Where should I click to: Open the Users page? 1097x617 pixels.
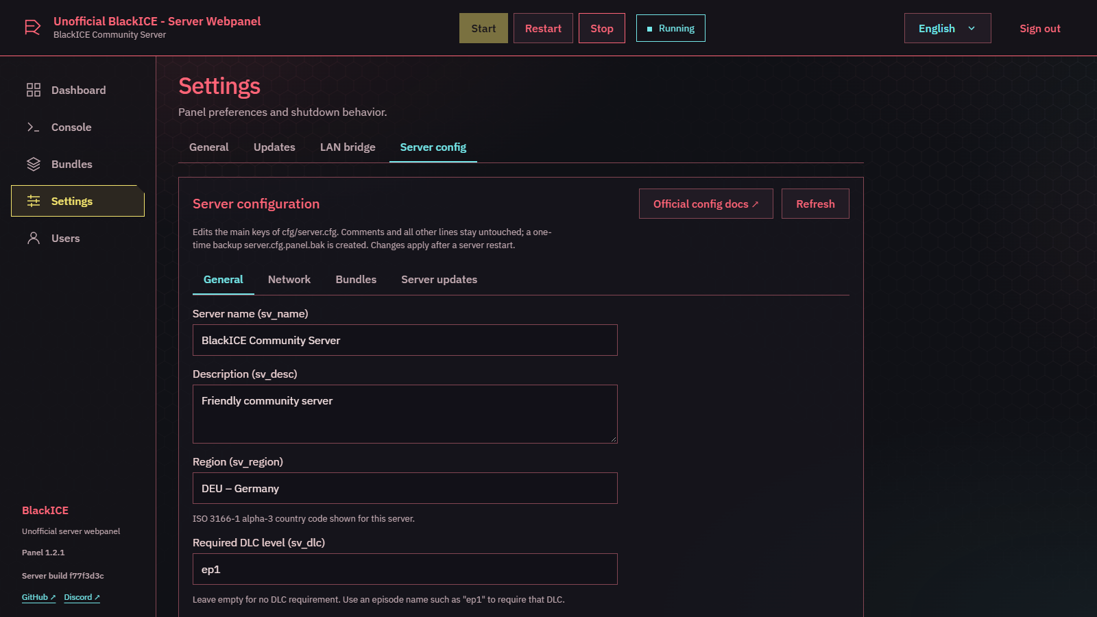[77, 238]
